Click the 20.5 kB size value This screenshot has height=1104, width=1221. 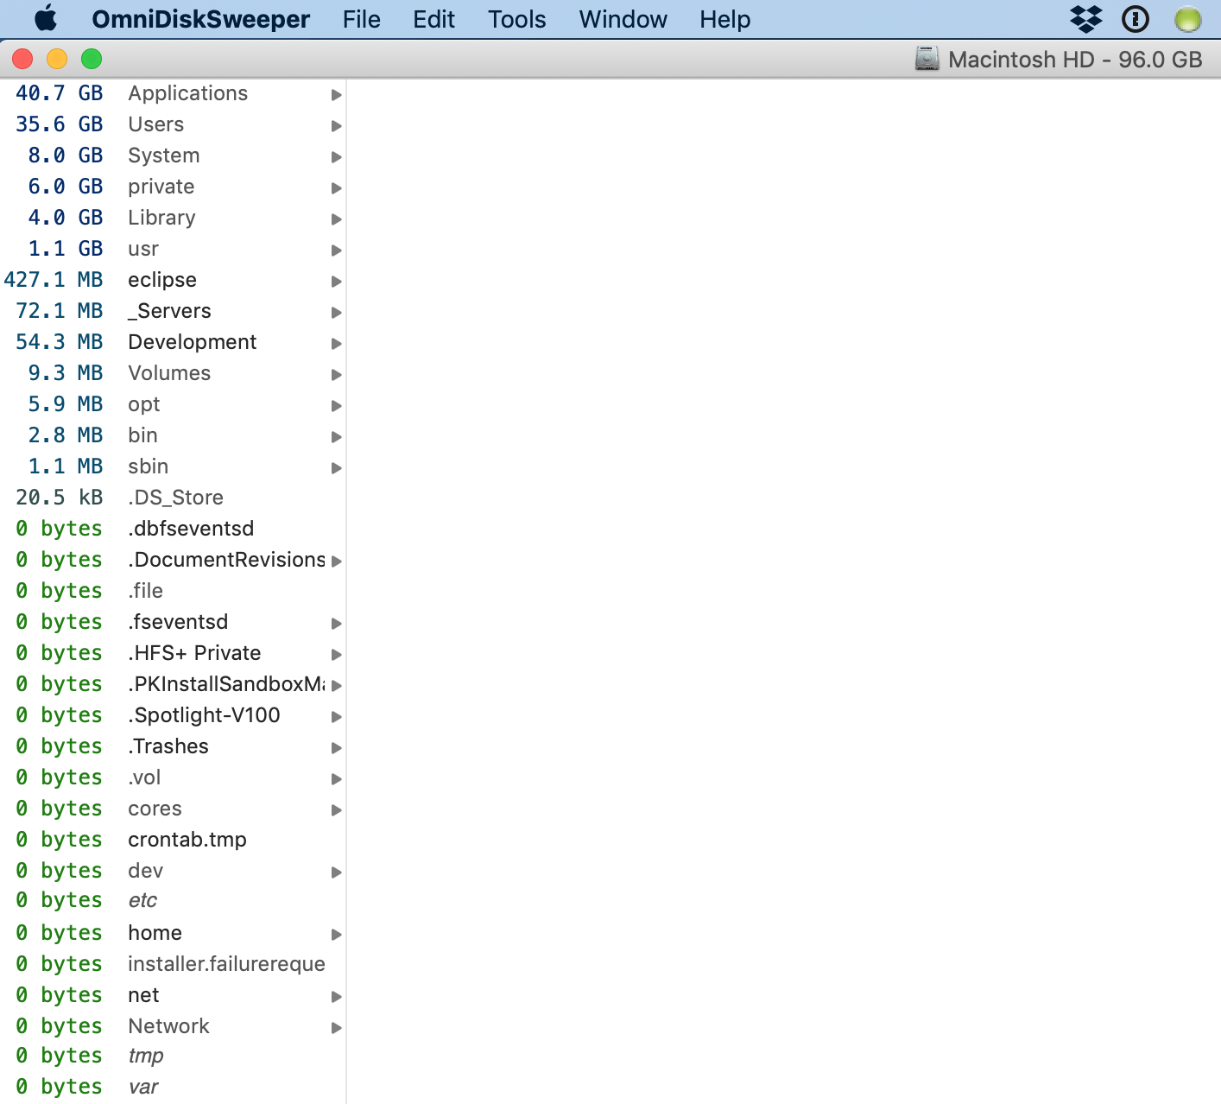tap(59, 498)
